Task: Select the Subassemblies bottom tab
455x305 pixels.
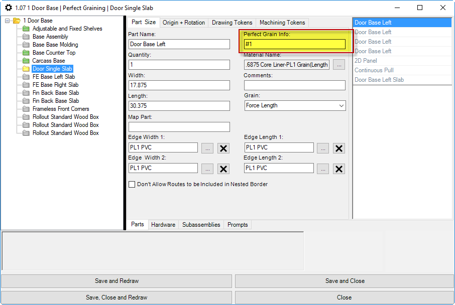Action: click(201, 225)
